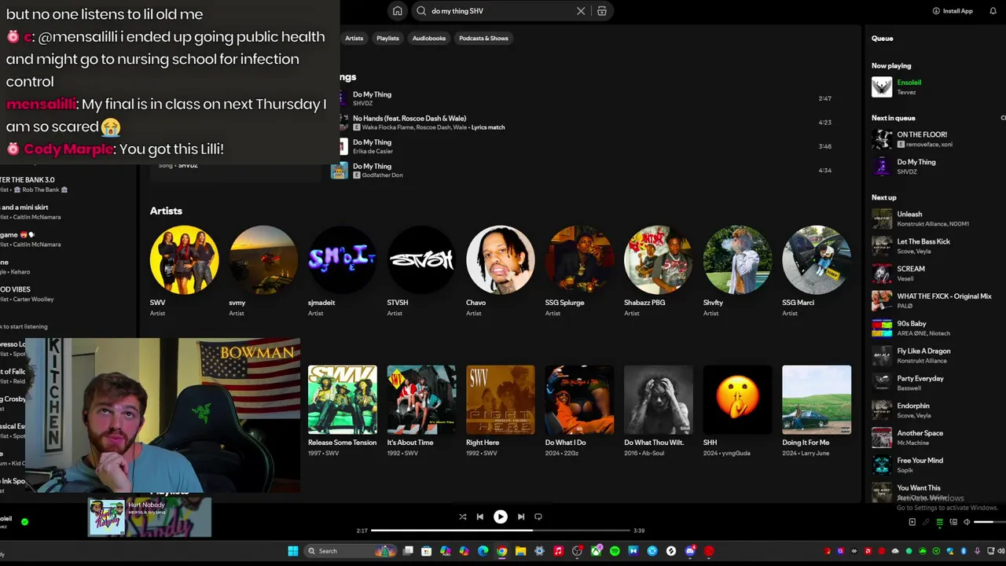Open the Windows Start menu
This screenshot has width=1006, height=566.
tap(293, 551)
